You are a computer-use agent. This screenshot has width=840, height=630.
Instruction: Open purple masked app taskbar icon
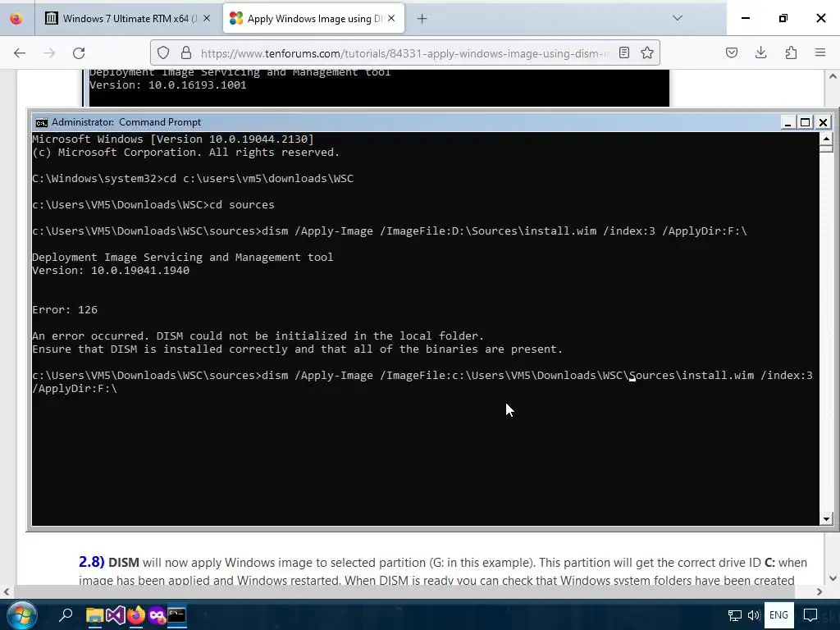point(157,615)
